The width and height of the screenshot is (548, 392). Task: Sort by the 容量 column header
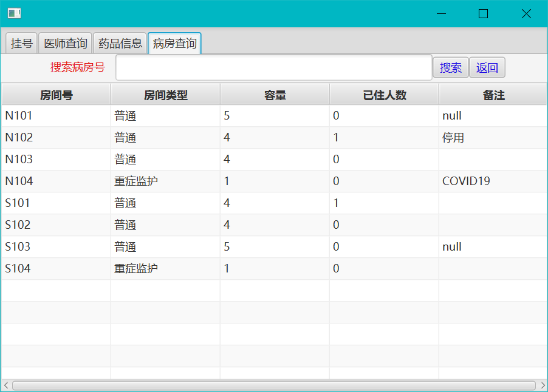pyautogui.click(x=275, y=95)
